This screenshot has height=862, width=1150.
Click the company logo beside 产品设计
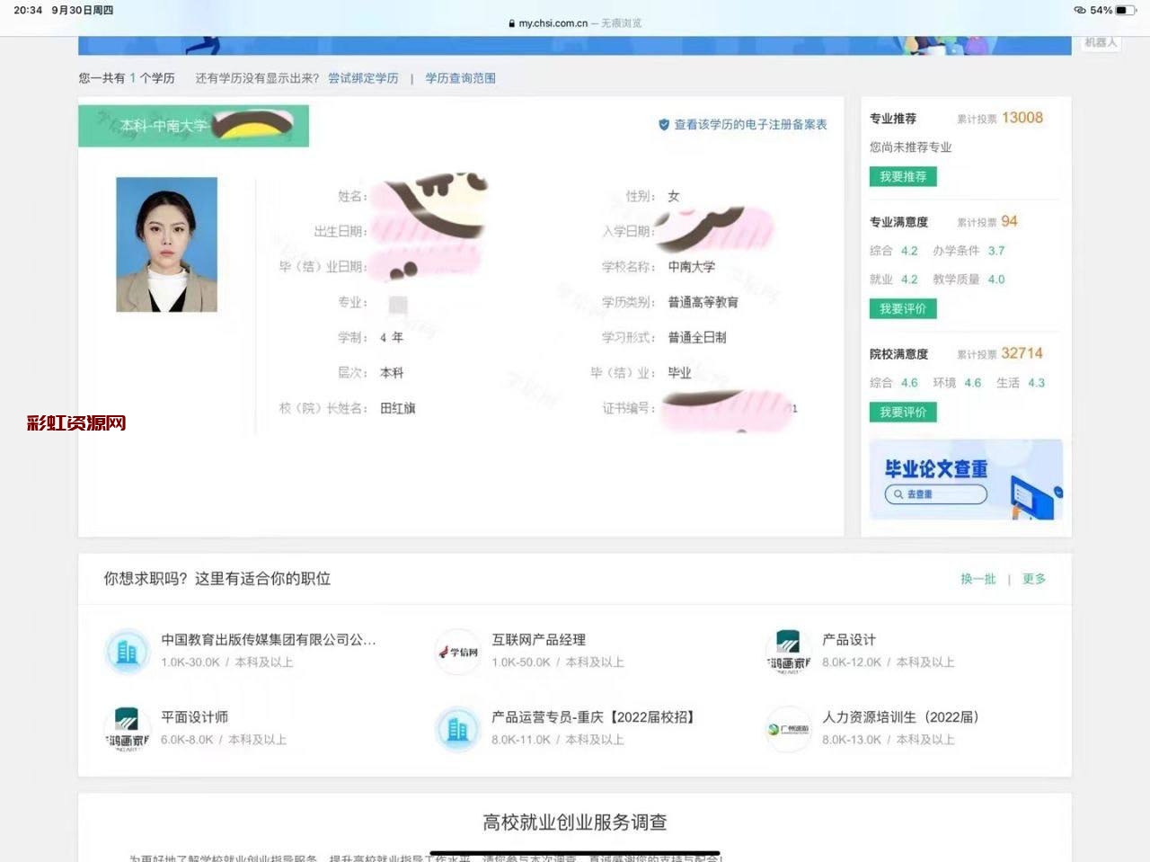coord(788,652)
